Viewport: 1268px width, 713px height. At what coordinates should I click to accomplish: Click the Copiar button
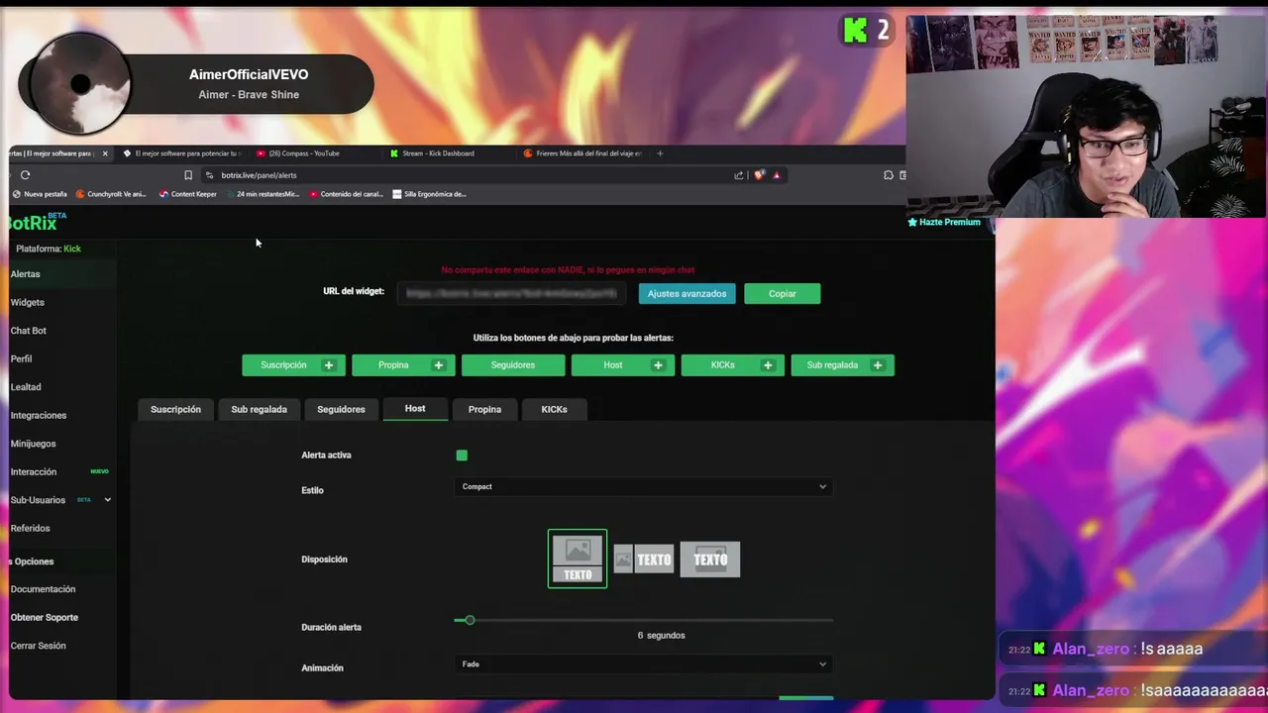[x=783, y=294]
